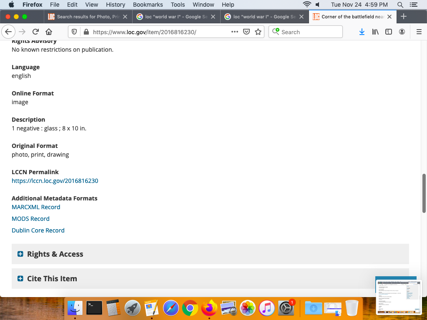This screenshot has height=320, width=427.
Task: Open page actions three-dot menu
Action: [x=235, y=32]
